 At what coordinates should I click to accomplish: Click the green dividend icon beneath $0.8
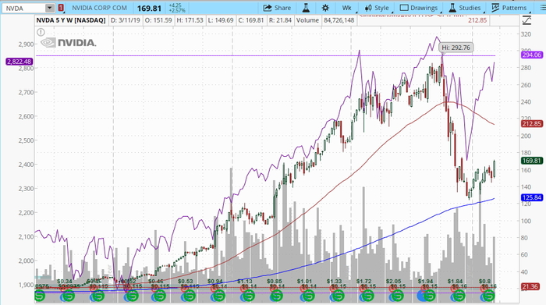click(x=489, y=296)
